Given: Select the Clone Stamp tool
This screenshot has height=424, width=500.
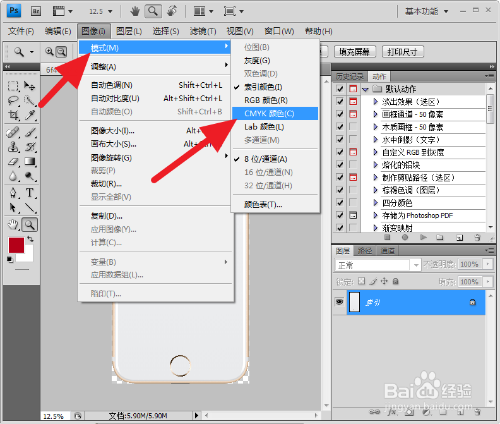Looking at the screenshot, I should (13, 147).
